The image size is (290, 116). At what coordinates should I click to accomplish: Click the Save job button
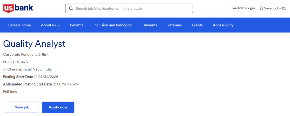pos(22,107)
